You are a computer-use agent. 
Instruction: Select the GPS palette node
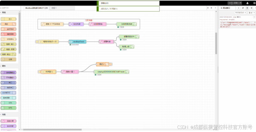[x=9, y=108]
